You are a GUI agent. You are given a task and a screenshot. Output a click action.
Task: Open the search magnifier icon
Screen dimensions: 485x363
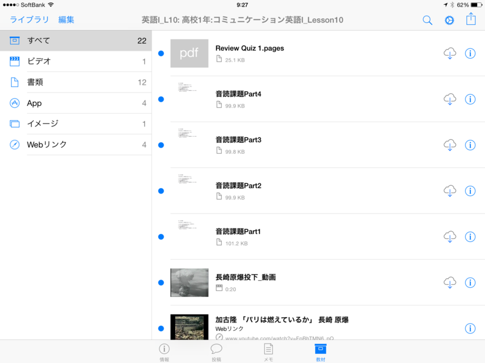427,21
